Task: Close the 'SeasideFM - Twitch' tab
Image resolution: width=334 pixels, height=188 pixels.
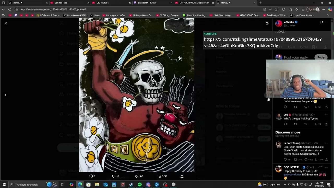Action: point(171,3)
